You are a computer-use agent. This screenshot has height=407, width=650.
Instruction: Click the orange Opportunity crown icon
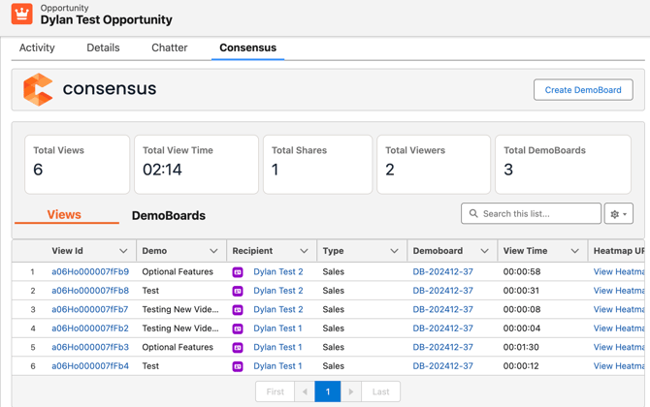pos(21,14)
